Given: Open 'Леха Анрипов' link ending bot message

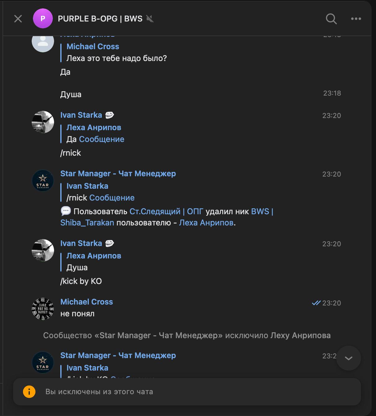Looking at the screenshot, I should pos(206,223).
